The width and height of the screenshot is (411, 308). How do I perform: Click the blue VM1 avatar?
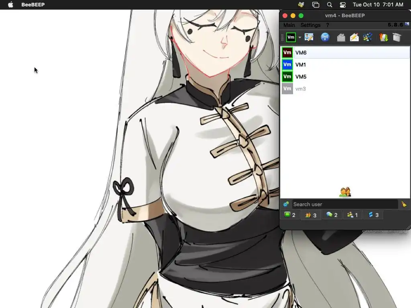point(287,65)
